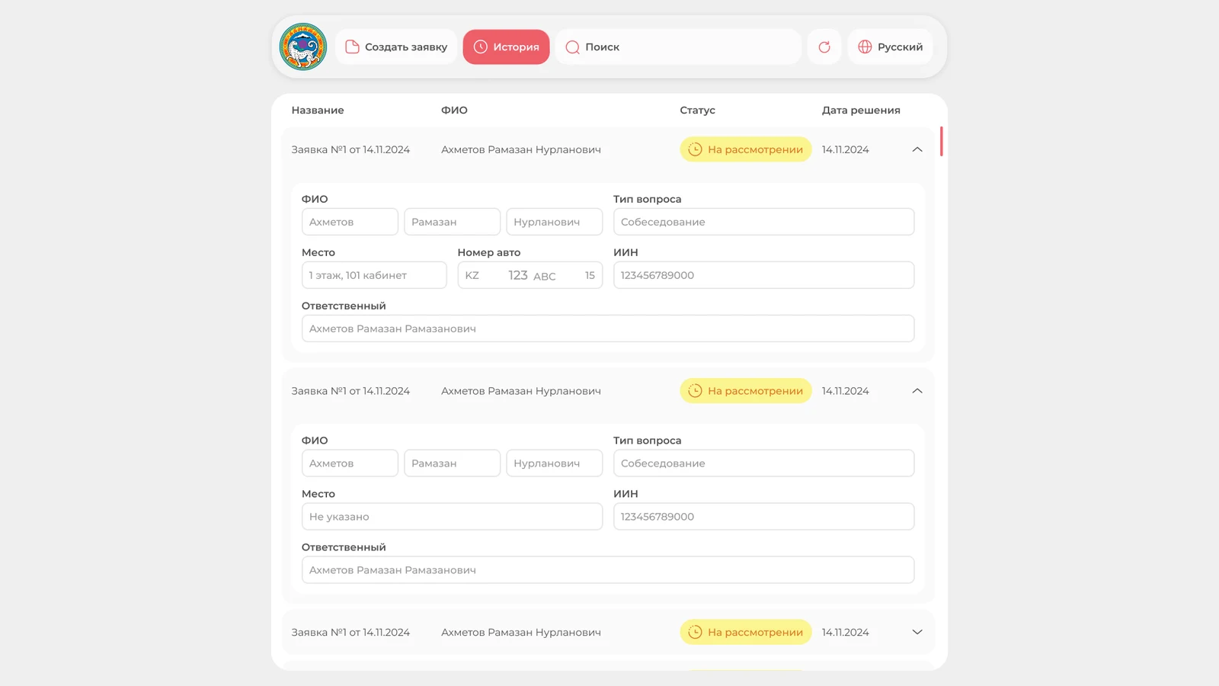Click the Дата решения column header

point(861,110)
